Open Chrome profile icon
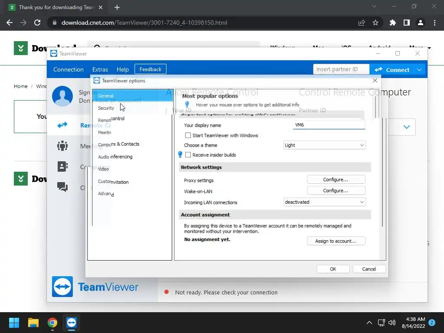The image size is (444, 333). click(x=421, y=23)
